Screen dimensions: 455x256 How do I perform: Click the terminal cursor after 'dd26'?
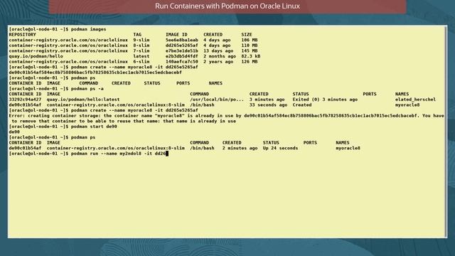pyautogui.click(x=167, y=154)
